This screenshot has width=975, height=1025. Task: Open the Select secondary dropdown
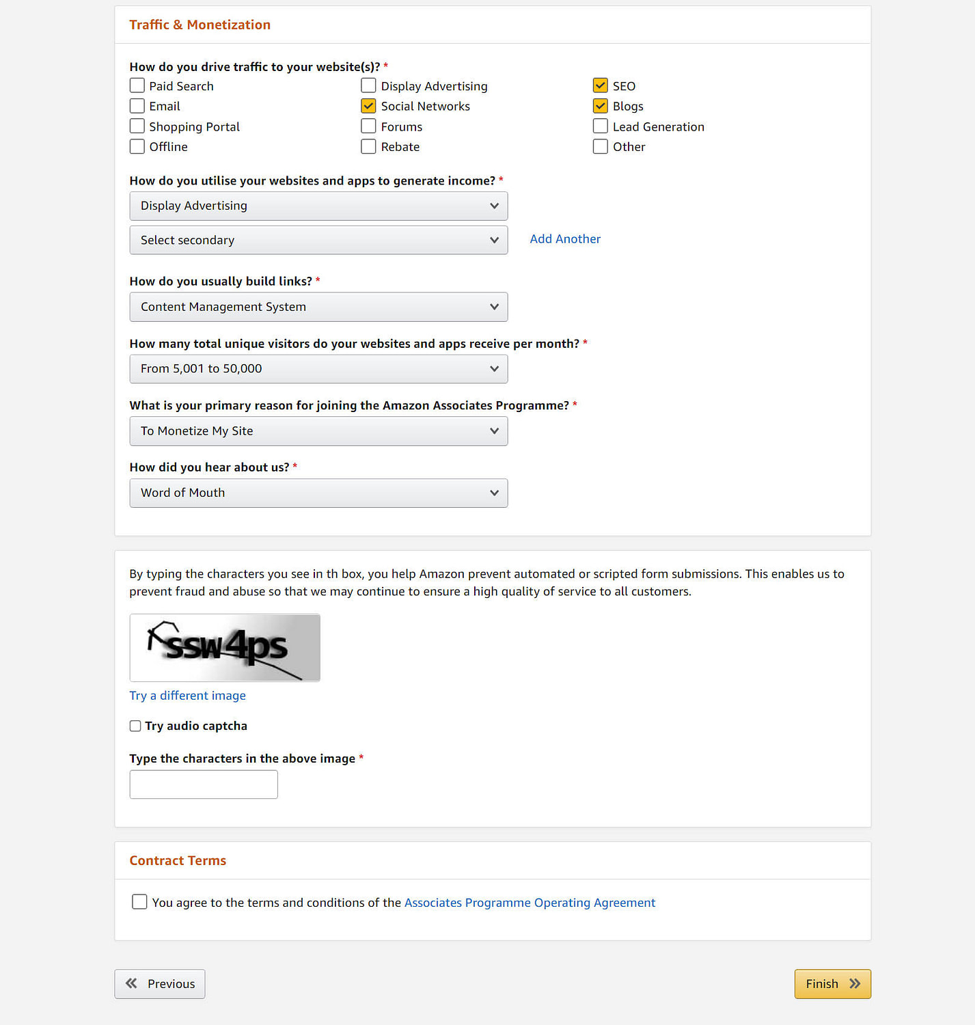tap(318, 240)
